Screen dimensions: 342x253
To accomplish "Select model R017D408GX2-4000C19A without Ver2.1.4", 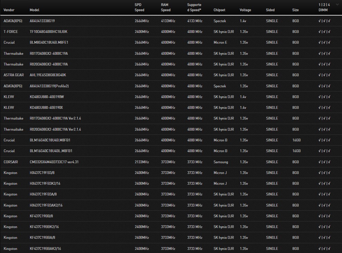I will [49, 54].
